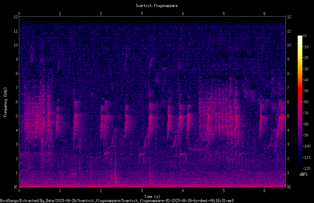Click the 'dBFS' colorbar unit label
This screenshot has width=314, height=203.
point(303,174)
